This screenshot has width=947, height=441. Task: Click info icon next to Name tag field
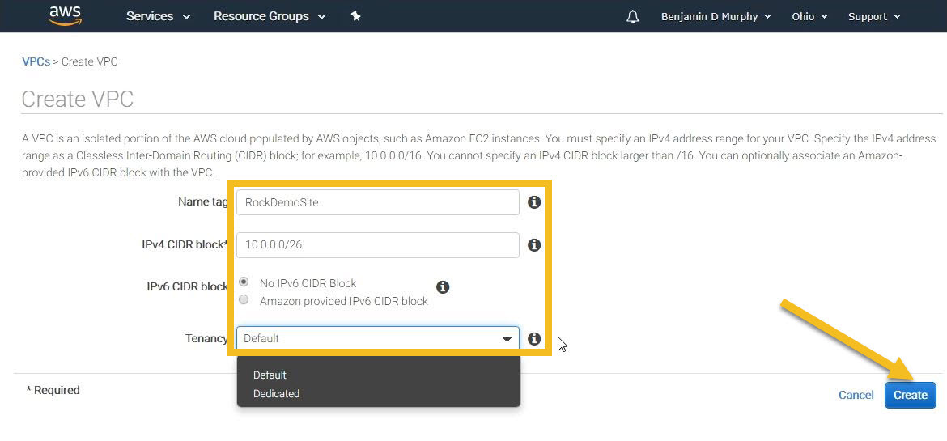534,202
